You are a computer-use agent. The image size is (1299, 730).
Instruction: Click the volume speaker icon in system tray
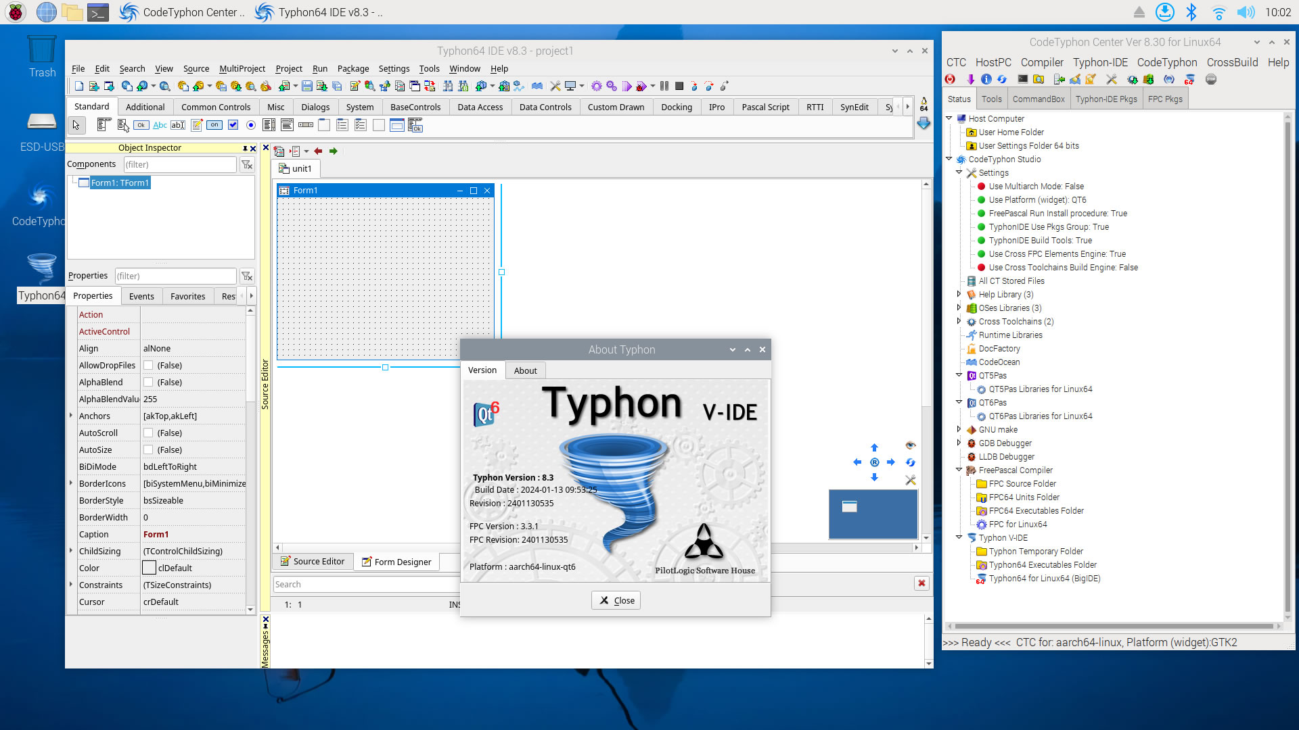pos(1246,12)
